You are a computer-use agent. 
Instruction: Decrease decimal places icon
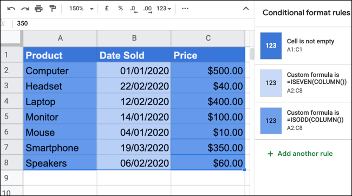point(134,9)
